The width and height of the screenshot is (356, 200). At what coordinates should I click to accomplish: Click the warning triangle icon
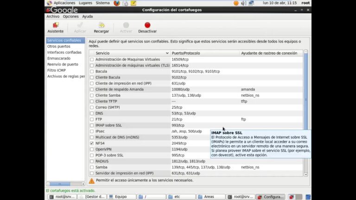(x=91, y=181)
